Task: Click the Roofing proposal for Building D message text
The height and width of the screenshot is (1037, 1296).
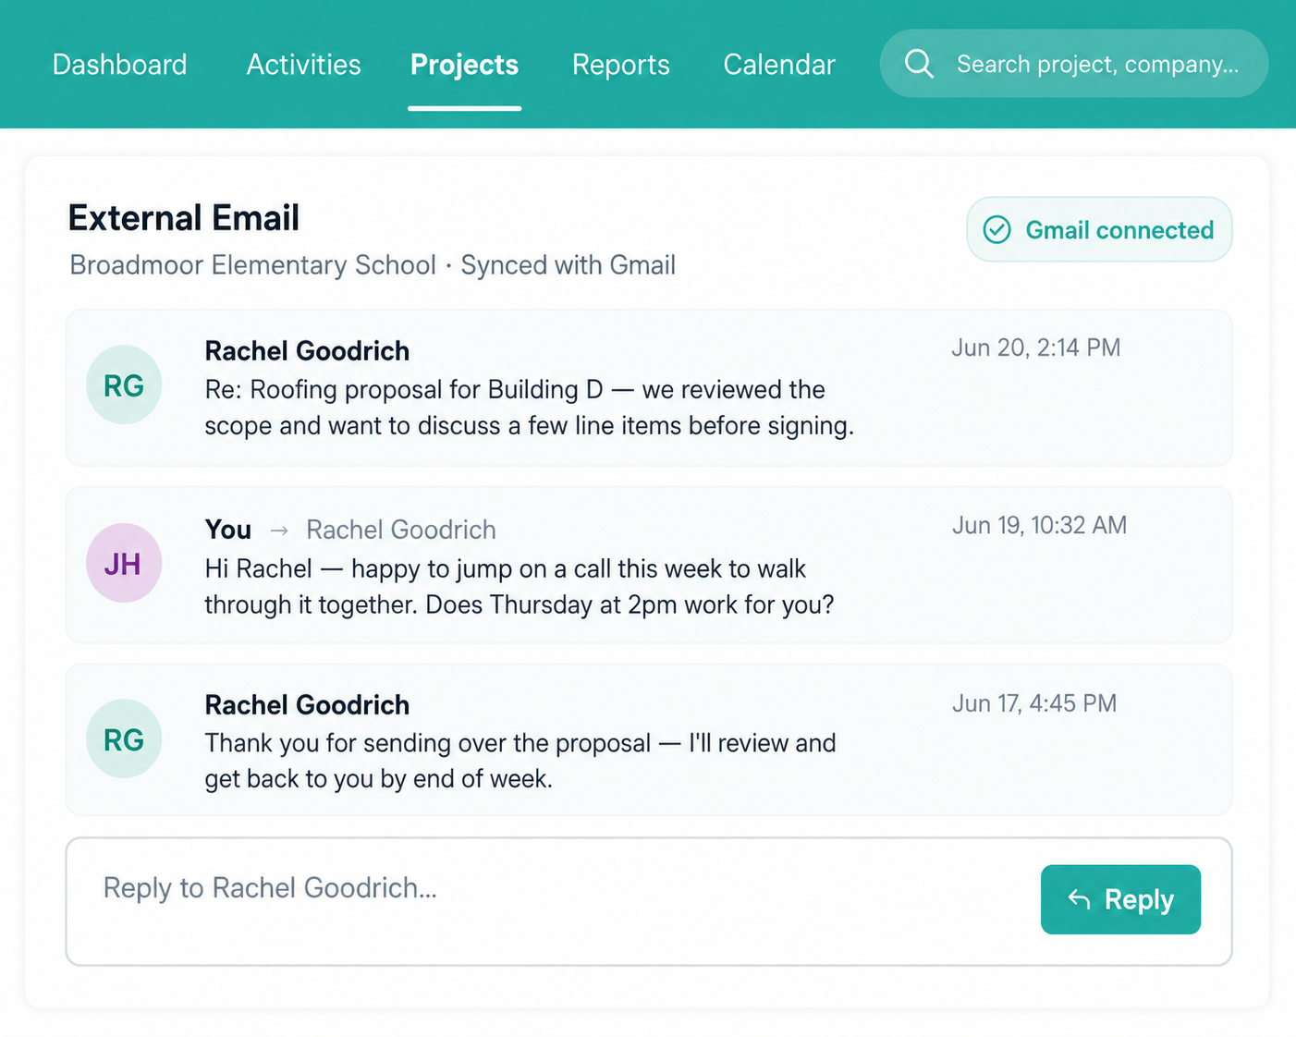Action: pos(529,408)
